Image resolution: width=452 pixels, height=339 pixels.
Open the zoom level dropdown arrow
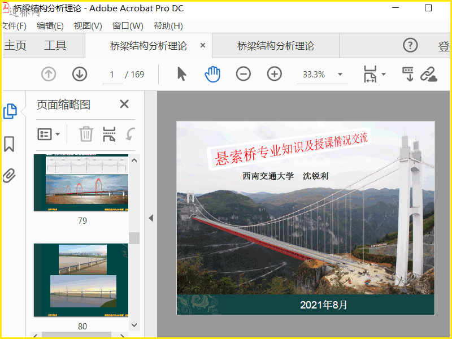(x=340, y=75)
